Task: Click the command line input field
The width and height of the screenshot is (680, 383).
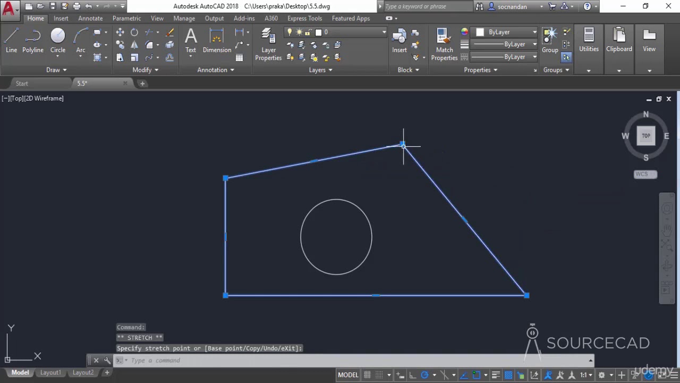Action: coord(351,360)
